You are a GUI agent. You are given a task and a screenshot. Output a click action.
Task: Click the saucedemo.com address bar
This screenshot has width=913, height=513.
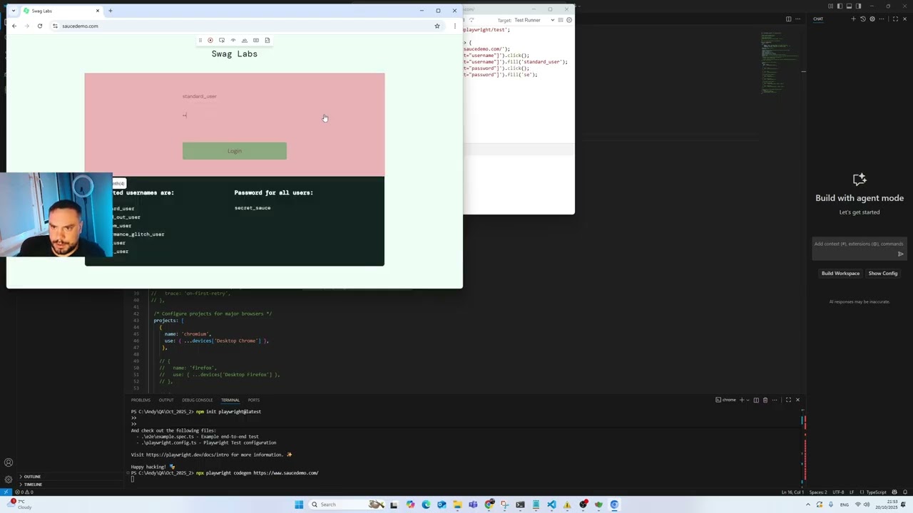(x=243, y=26)
